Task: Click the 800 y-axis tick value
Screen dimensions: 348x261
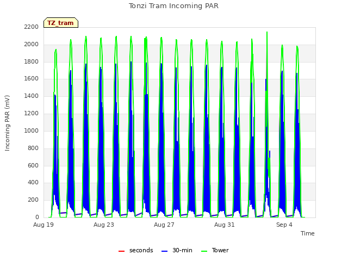Action: 33,148
